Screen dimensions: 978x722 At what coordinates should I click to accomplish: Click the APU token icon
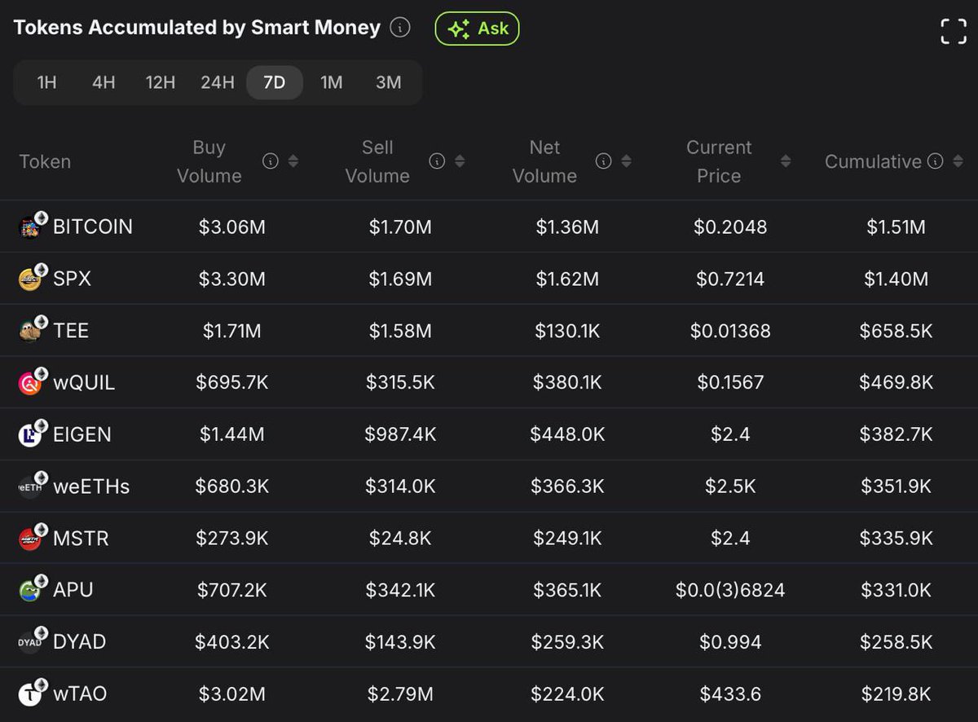[31, 589]
